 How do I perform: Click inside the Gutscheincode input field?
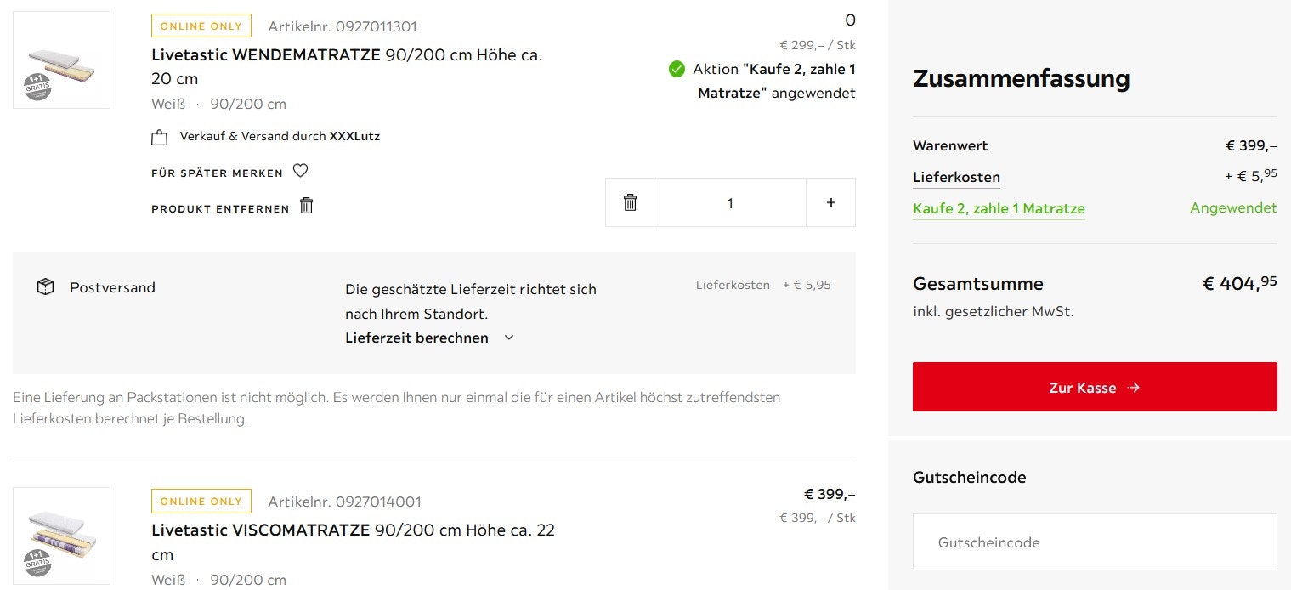pos(1094,542)
